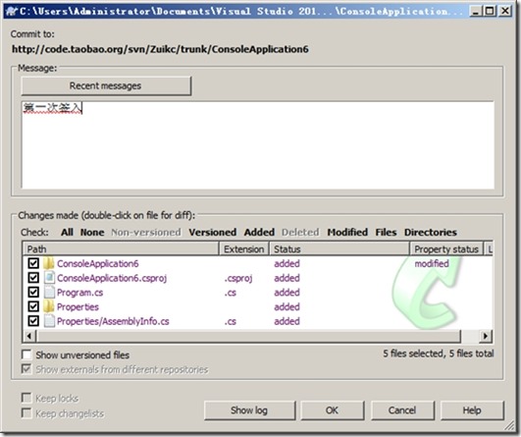The height and width of the screenshot is (437, 521).
Task: Click the ConsoleApplication6.csproj file icon
Action: click(x=49, y=278)
